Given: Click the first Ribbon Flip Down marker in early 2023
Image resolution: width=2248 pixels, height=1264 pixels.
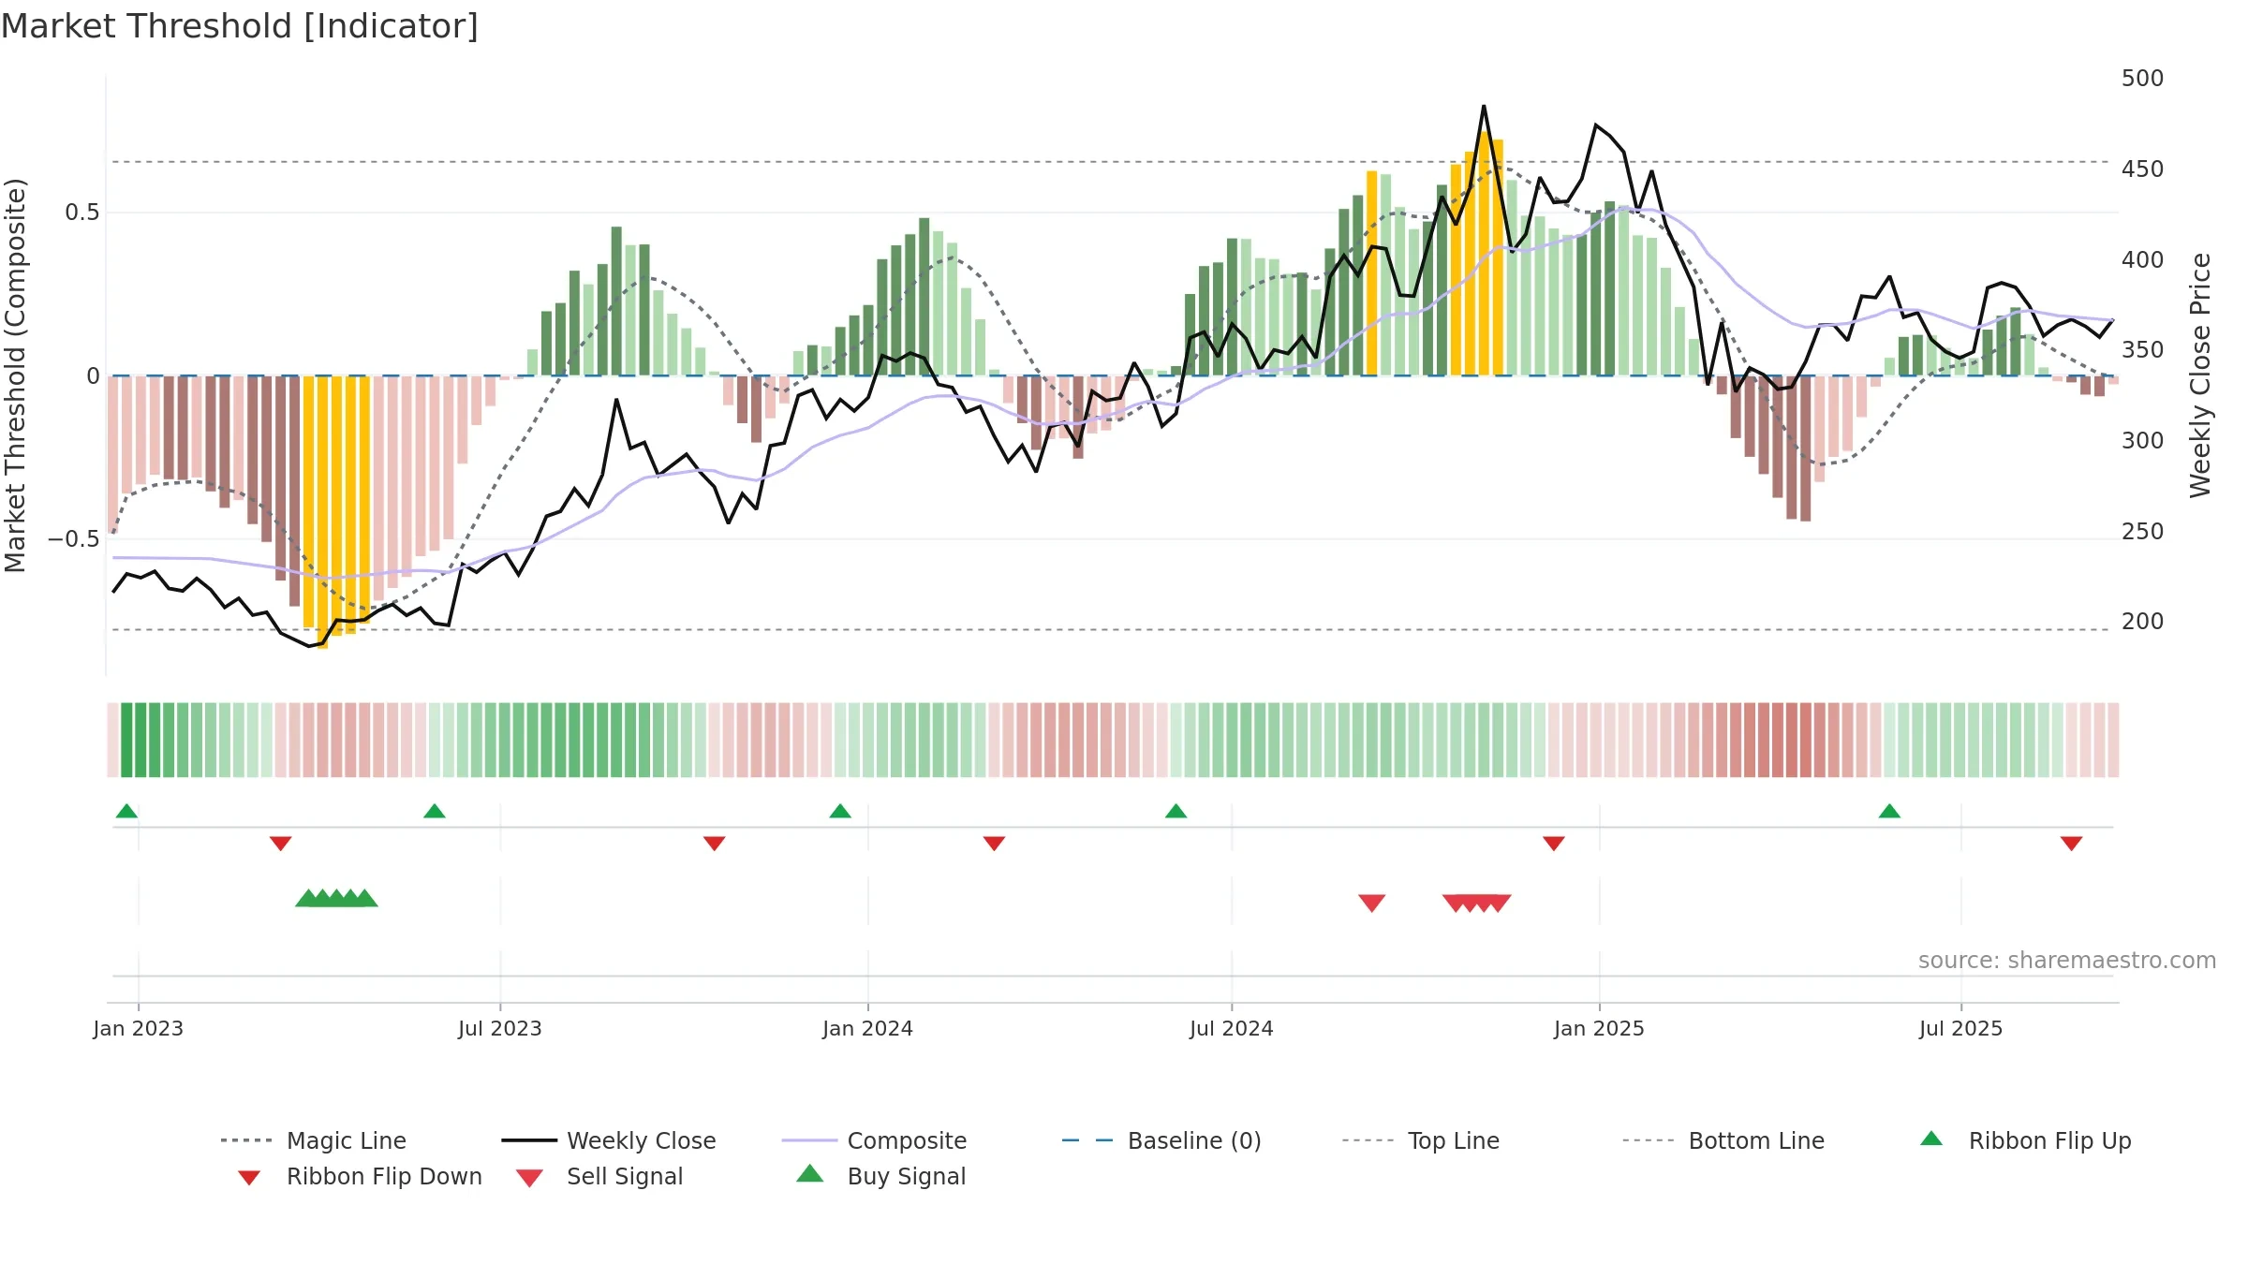Looking at the screenshot, I should pos(281,844).
